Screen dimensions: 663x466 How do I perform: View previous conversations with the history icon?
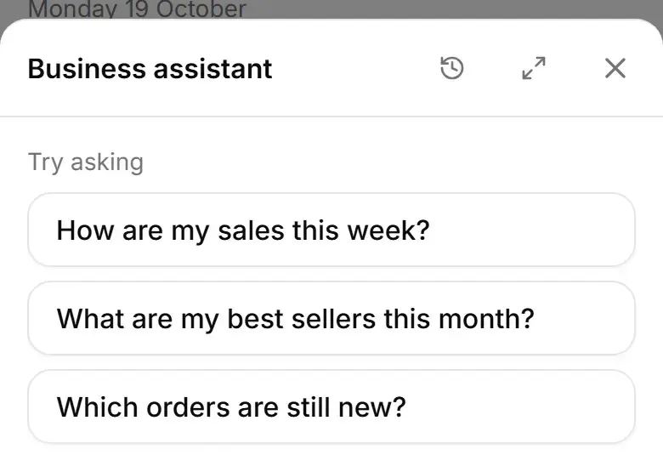452,68
